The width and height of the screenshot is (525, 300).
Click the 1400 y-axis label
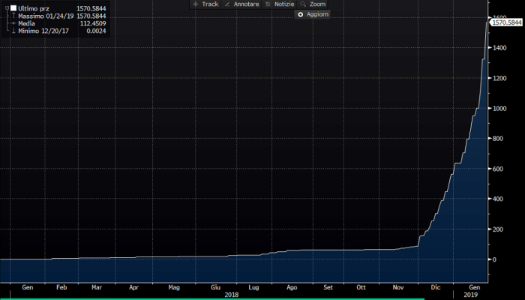tap(499, 48)
